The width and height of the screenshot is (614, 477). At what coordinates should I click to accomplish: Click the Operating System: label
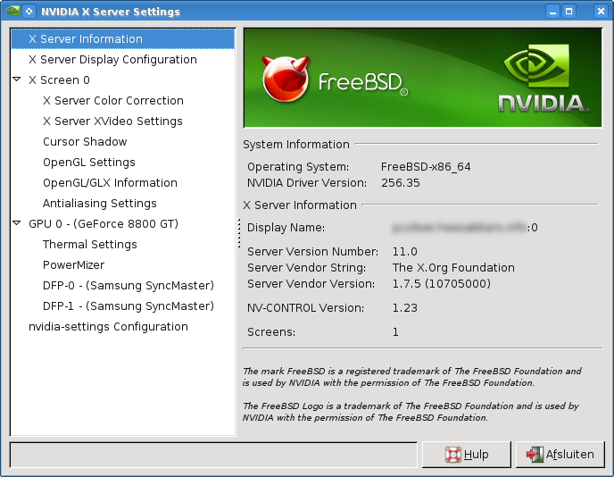coord(298,167)
